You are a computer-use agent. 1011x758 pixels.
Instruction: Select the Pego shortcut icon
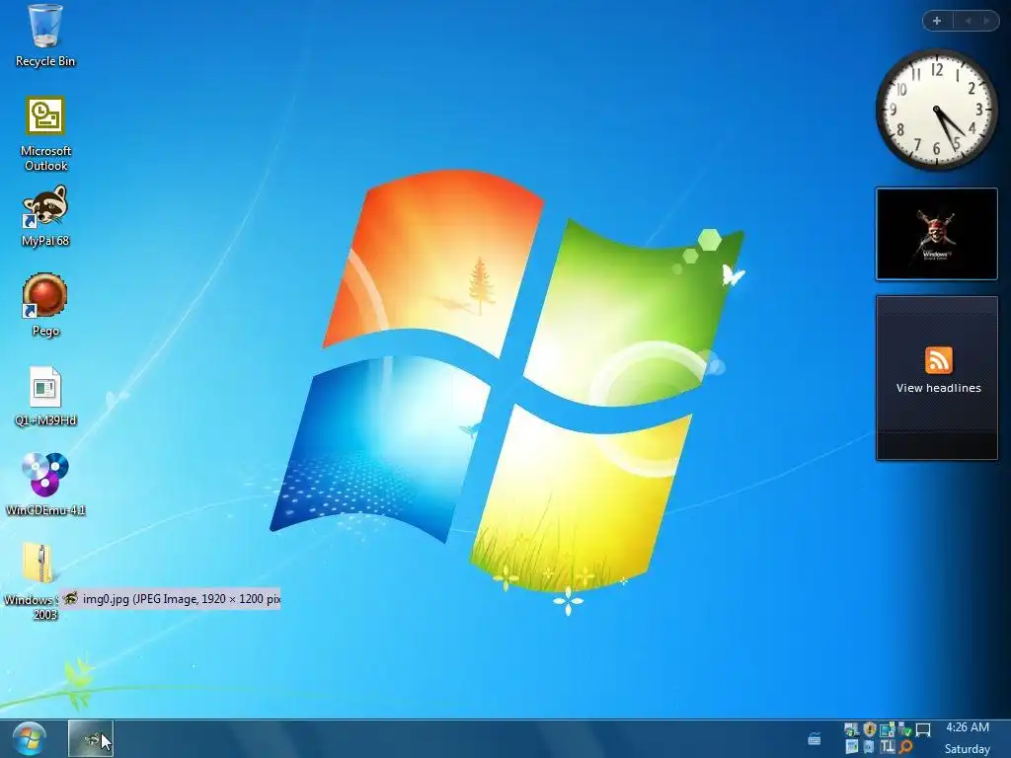(x=45, y=304)
